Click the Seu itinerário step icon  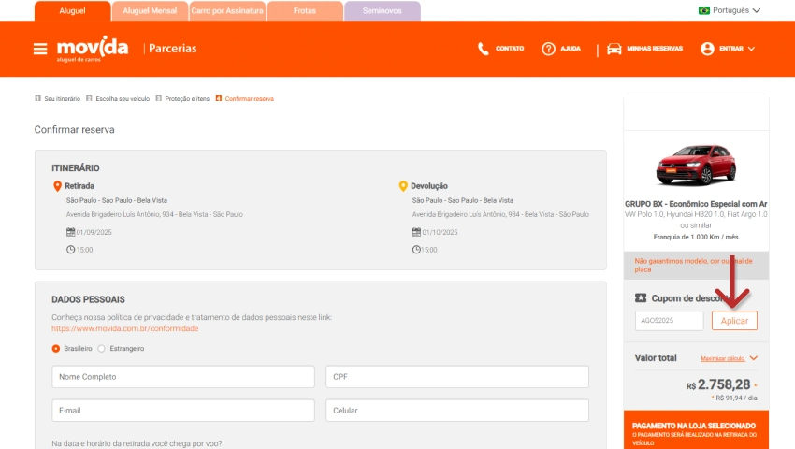37,98
